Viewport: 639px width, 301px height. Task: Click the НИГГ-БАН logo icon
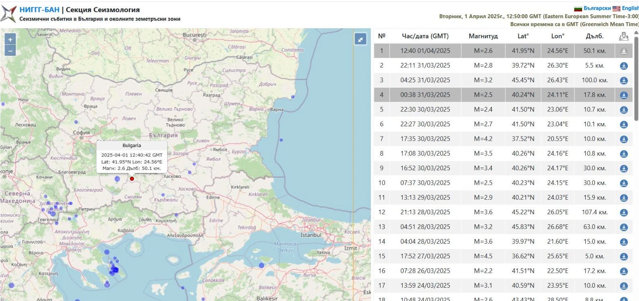coord(9,13)
